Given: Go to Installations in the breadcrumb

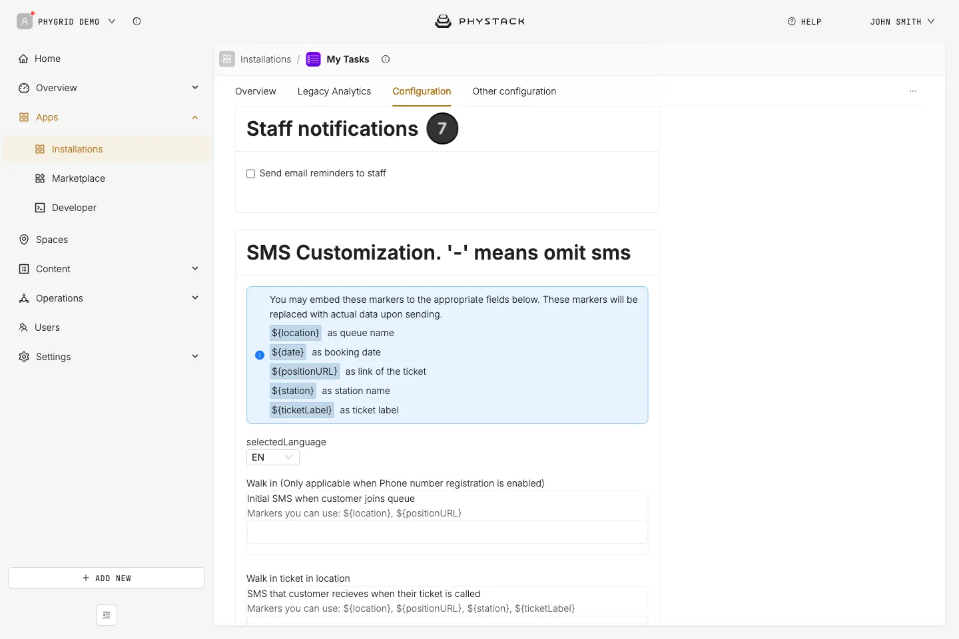Looking at the screenshot, I should coord(266,59).
